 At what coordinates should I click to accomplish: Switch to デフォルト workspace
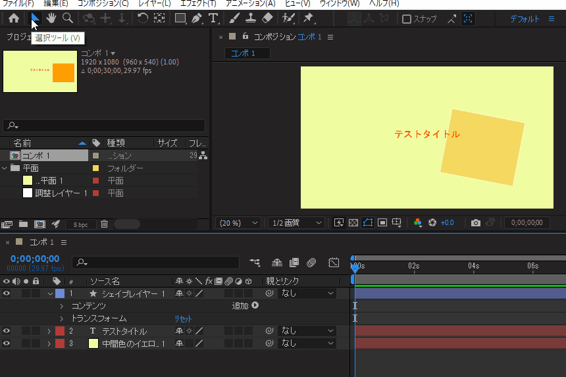coord(525,19)
